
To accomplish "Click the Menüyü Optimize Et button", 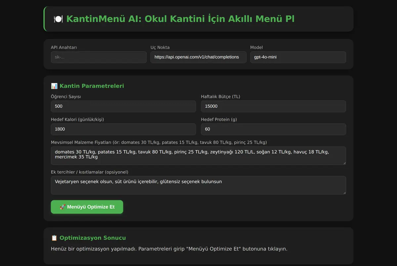I will click(x=87, y=207).
